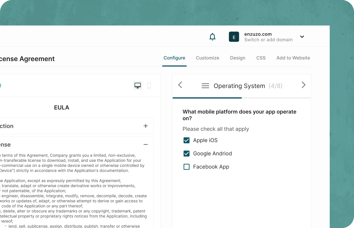Switch to the Customize tab
Screen dimensions: 354x228
coord(207,58)
